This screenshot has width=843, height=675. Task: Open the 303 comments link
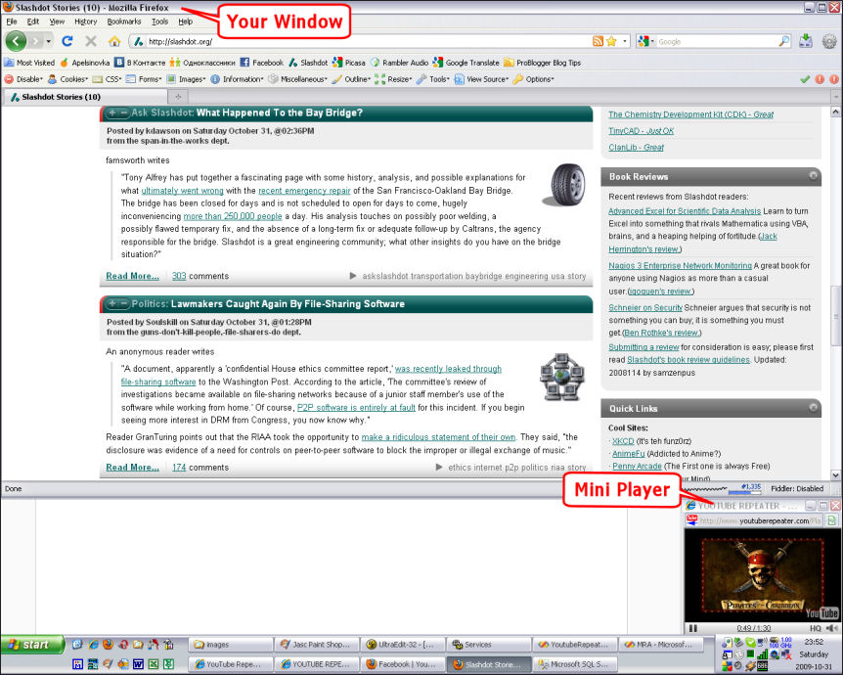pos(179,275)
